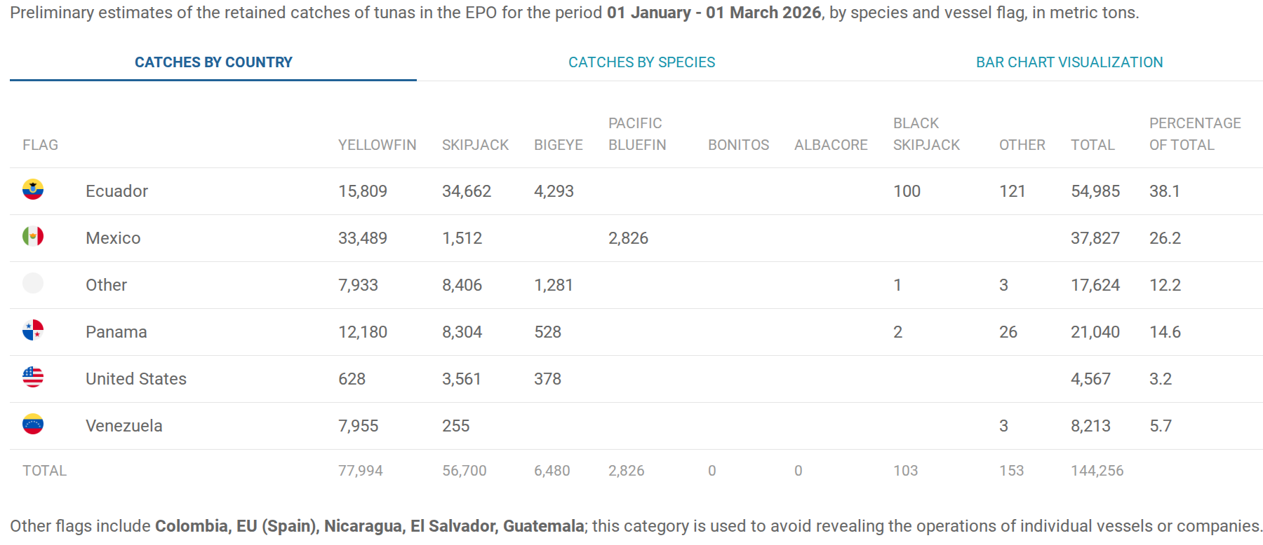This screenshot has width=1263, height=545.
Task: Switch to Catches by Species tab
Action: [x=641, y=62]
